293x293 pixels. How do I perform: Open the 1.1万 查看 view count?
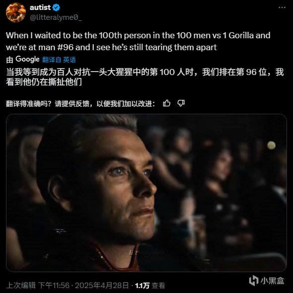pyautogui.click(x=150, y=286)
